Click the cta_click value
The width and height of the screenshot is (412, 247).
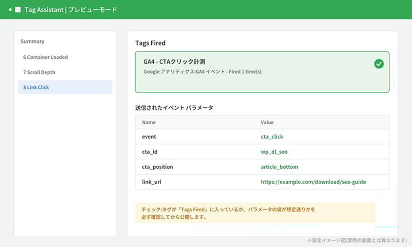272,137
